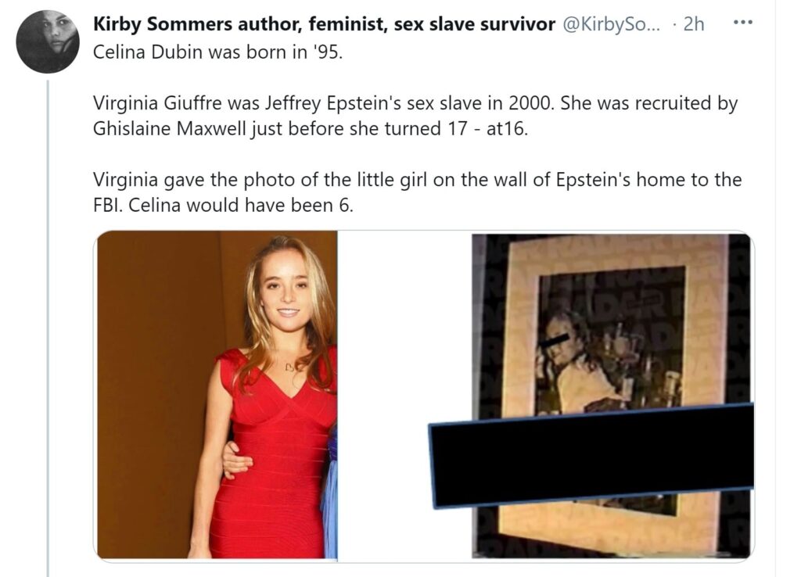Click the paragraph starting "Virginia Giuffre was Jeffrey Epstein's"
The height and width of the screenshot is (577, 801).
pyautogui.click(x=415, y=116)
